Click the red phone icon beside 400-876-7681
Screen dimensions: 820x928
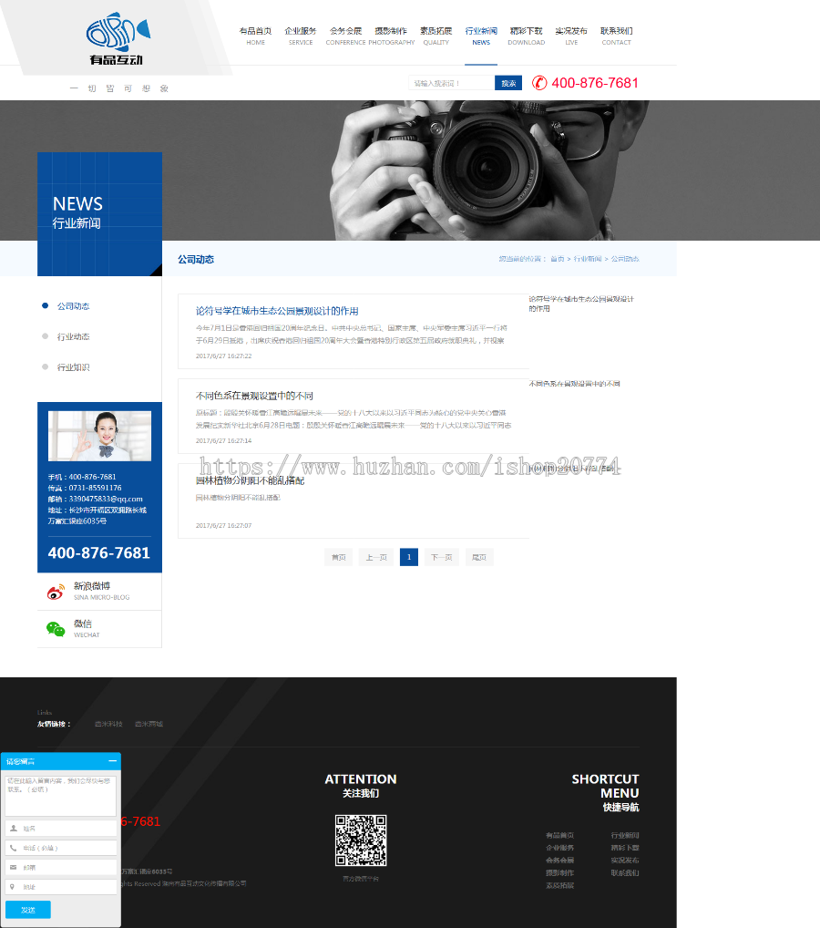(539, 83)
